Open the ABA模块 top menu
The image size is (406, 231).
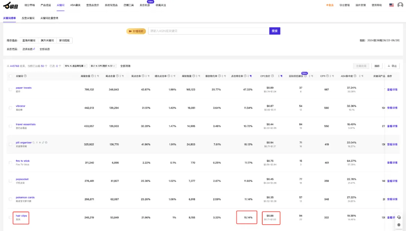75,5
